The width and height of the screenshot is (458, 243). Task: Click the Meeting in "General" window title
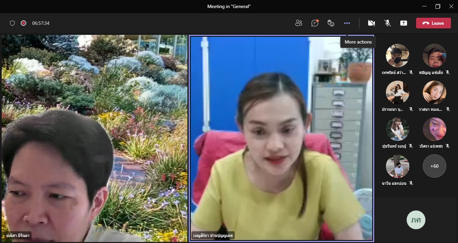(229, 6)
